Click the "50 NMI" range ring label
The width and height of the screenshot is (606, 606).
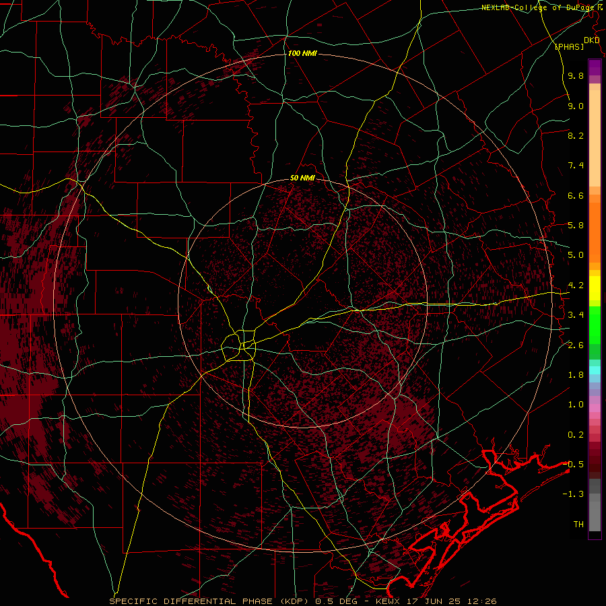[x=302, y=178]
